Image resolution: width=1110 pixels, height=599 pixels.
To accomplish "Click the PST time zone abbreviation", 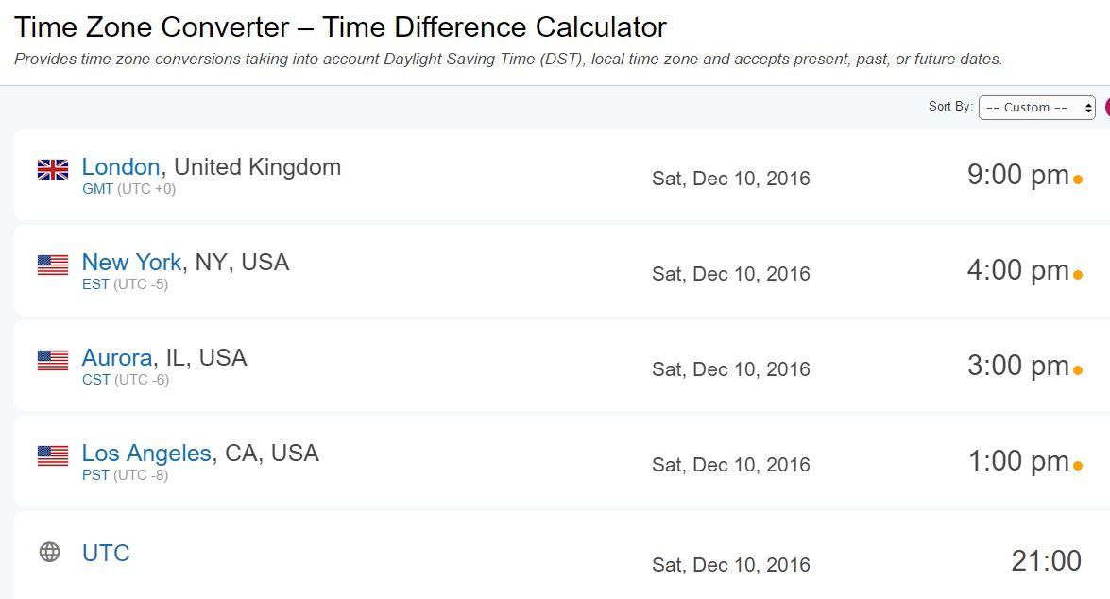I will 95,475.
